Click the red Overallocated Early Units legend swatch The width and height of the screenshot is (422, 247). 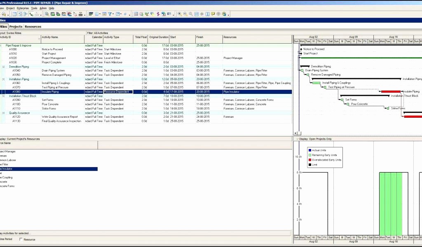(x=310, y=160)
